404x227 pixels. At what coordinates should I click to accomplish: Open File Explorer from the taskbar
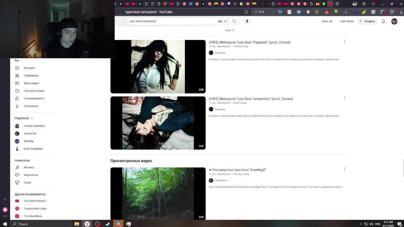(x=77, y=224)
